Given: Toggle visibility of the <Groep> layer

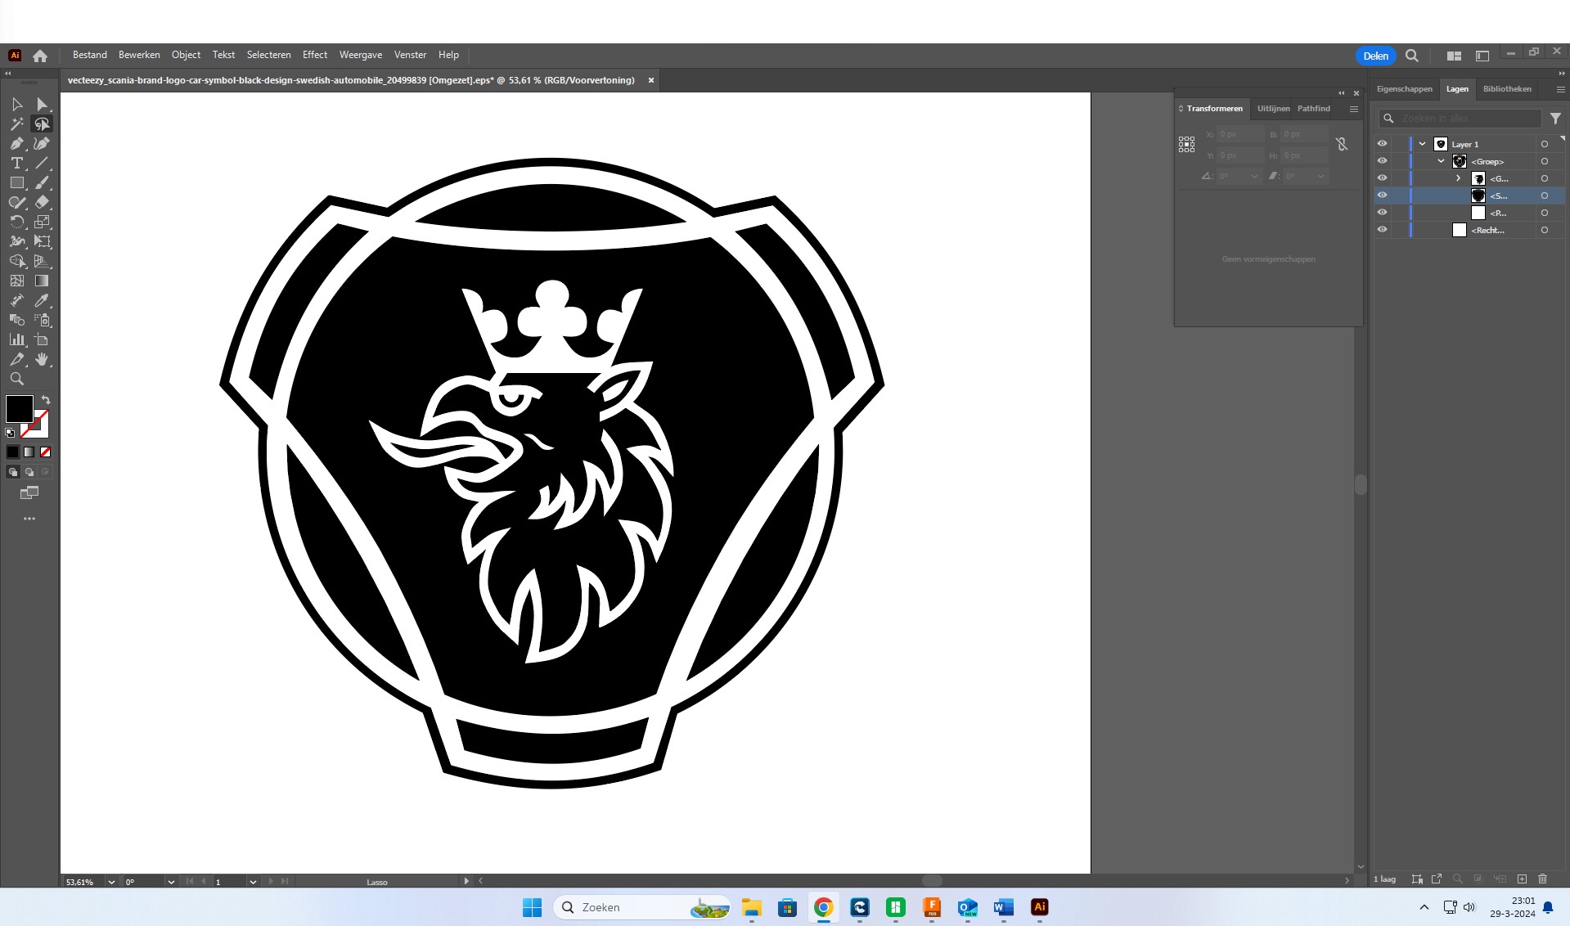Looking at the screenshot, I should (x=1382, y=161).
